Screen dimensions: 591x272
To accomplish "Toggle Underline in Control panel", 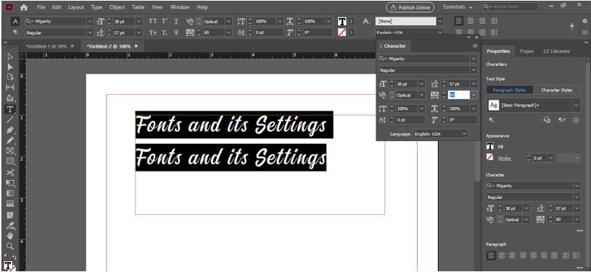I will point(176,22).
